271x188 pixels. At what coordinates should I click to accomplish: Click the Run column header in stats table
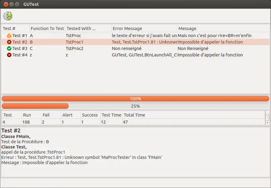[31, 115]
